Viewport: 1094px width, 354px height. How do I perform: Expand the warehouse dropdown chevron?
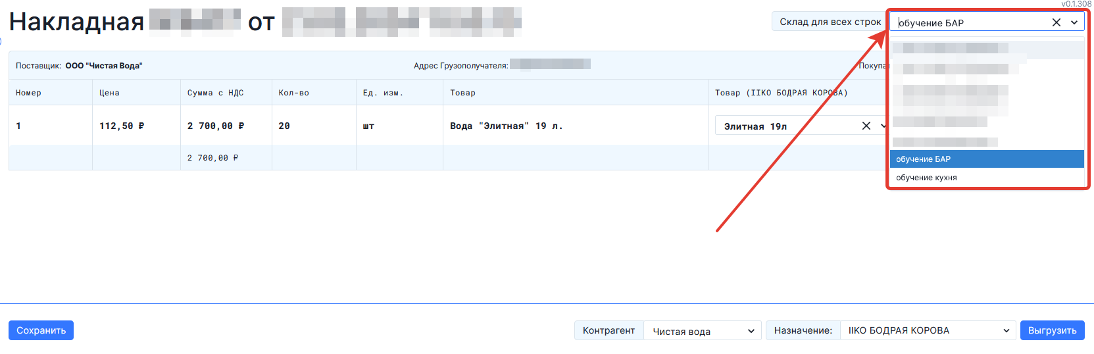point(1074,22)
